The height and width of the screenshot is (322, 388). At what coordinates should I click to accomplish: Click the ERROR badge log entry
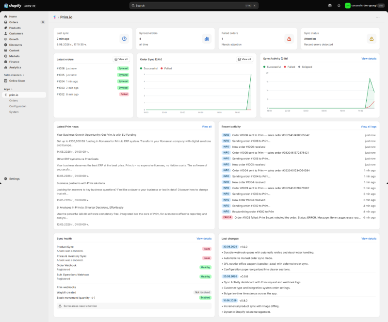[227, 218]
